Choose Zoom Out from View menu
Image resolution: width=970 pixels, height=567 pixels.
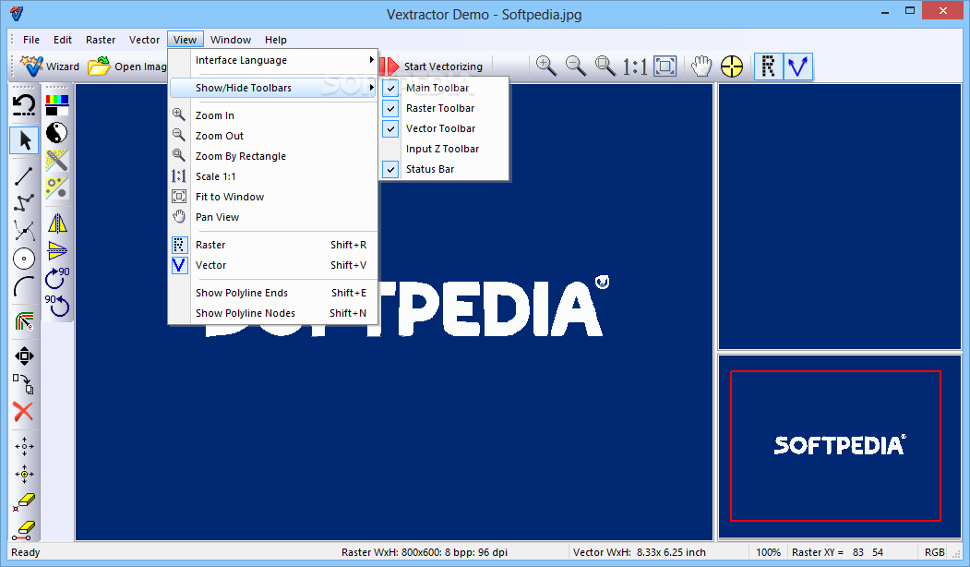pyautogui.click(x=273, y=136)
